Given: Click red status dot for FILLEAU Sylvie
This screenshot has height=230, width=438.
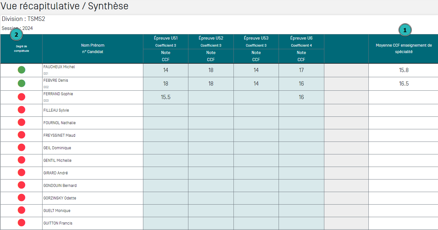Looking at the screenshot, I should pyautogui.click(x=21, y=110).
